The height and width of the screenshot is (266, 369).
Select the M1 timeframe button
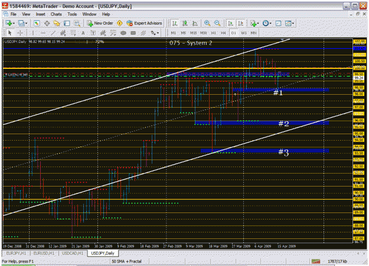tap(173, 33)
